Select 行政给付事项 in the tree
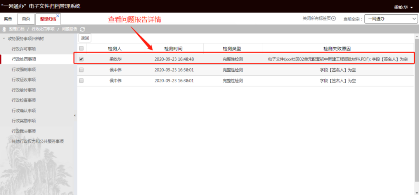The image size is (419, 195). tap(24, 90)
